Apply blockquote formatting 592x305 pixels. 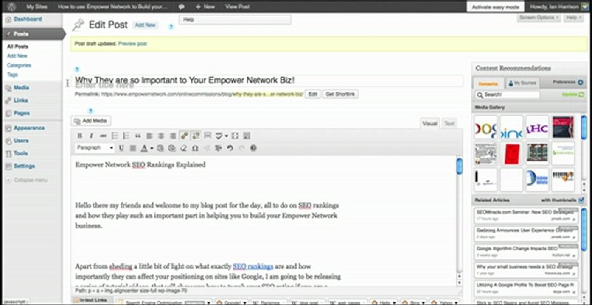coord(138,136)
